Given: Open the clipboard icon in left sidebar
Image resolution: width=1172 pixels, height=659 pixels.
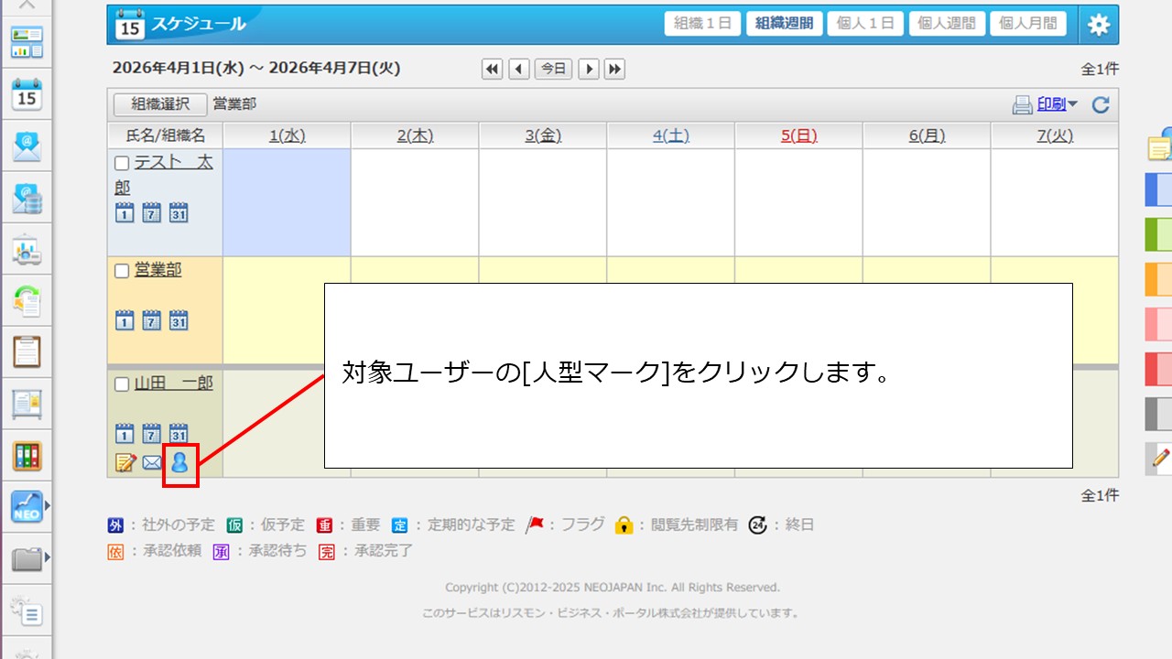Looking at the screenshot, I should coord(27,351).
